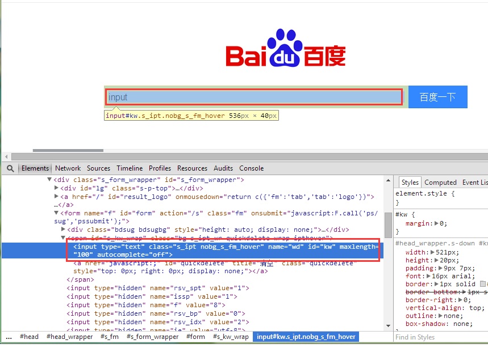
Task: Select the Computed sidebar tab
Action: point(440,183)
